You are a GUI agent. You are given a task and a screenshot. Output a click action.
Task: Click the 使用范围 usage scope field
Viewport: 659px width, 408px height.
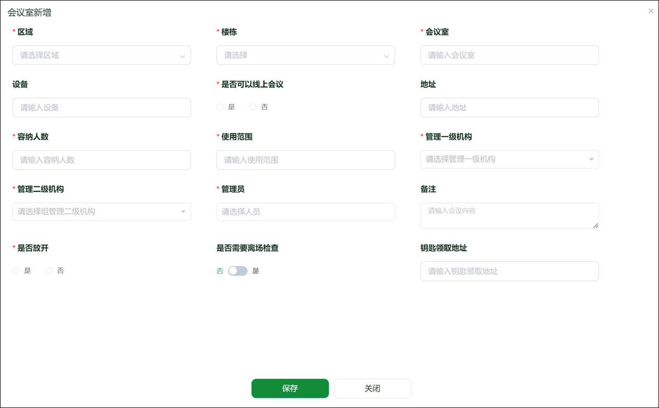[305, 159]
